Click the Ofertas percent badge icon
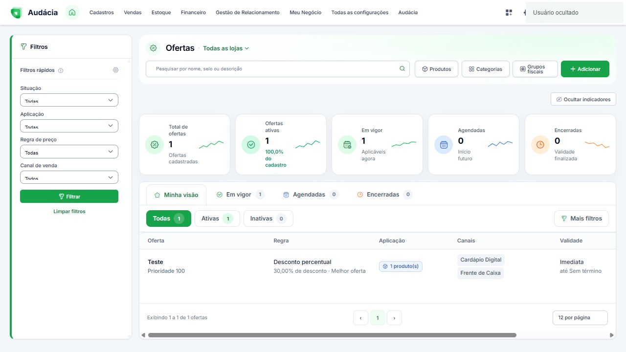The width and height of the screenshot is (626, 352). (154, 48)
